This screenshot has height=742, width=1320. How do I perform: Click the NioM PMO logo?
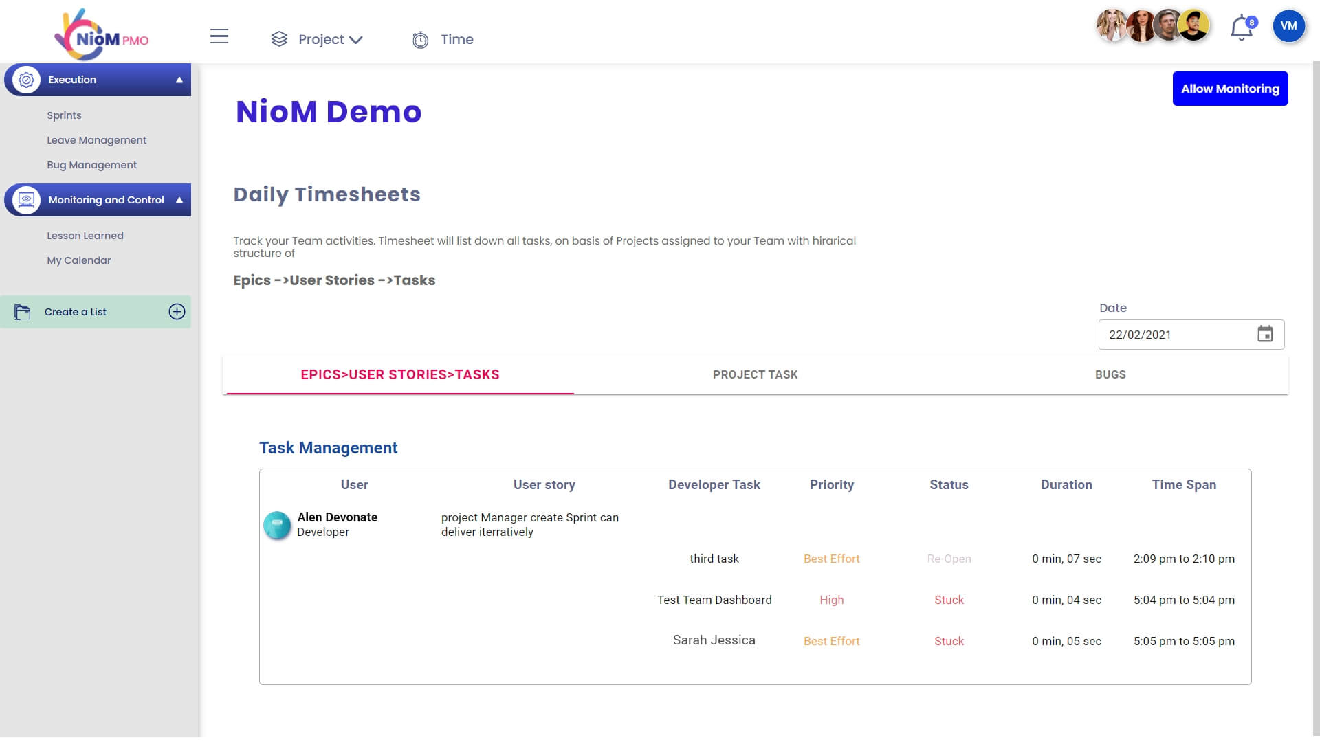point(102,36)
